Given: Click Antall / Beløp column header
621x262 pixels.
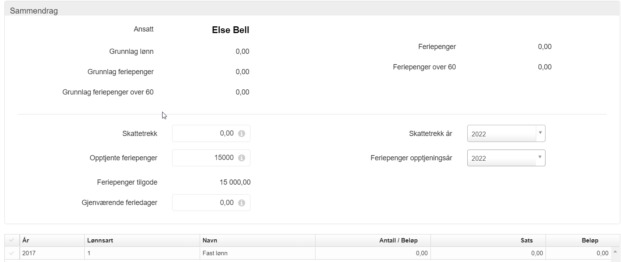Looking at the screenshot, I should tap(398, 240).
